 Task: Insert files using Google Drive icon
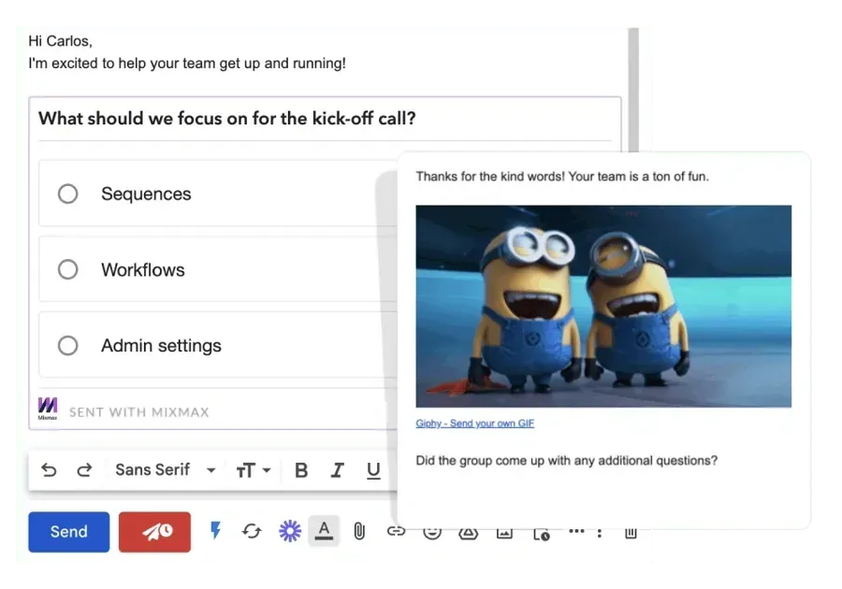[469, 533]
